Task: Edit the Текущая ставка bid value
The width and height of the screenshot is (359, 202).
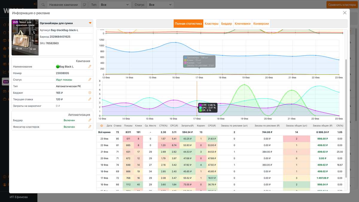Action: 90,99
